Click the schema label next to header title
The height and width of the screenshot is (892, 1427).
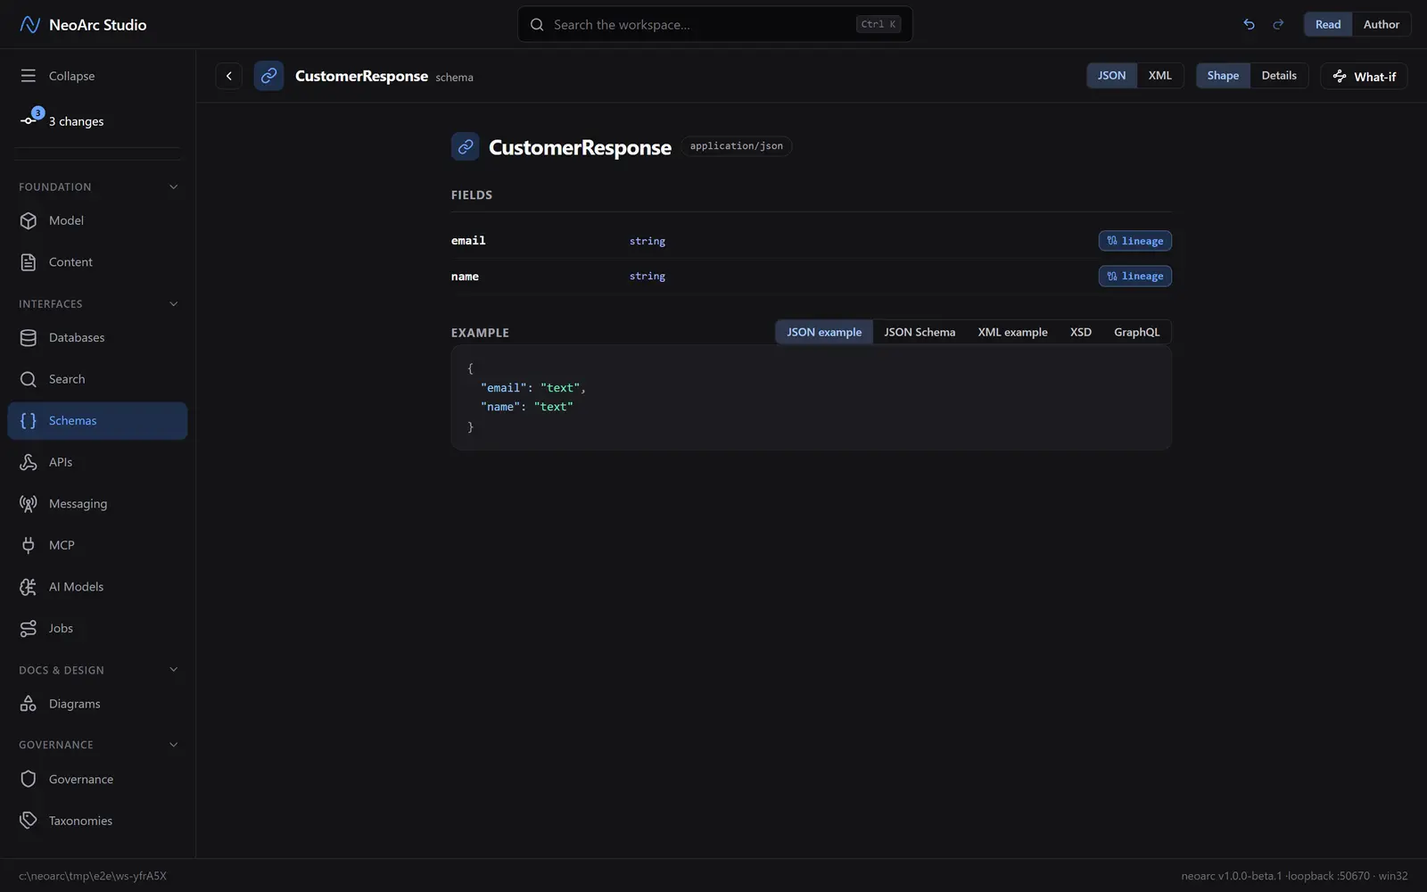454,78
